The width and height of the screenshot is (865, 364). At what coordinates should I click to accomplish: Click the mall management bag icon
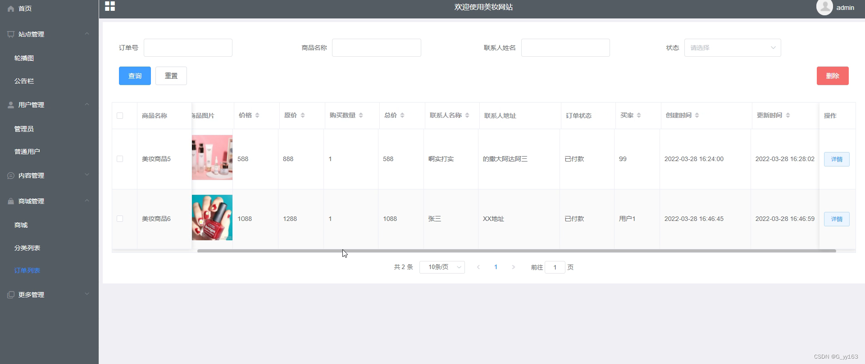coord(11,201)
